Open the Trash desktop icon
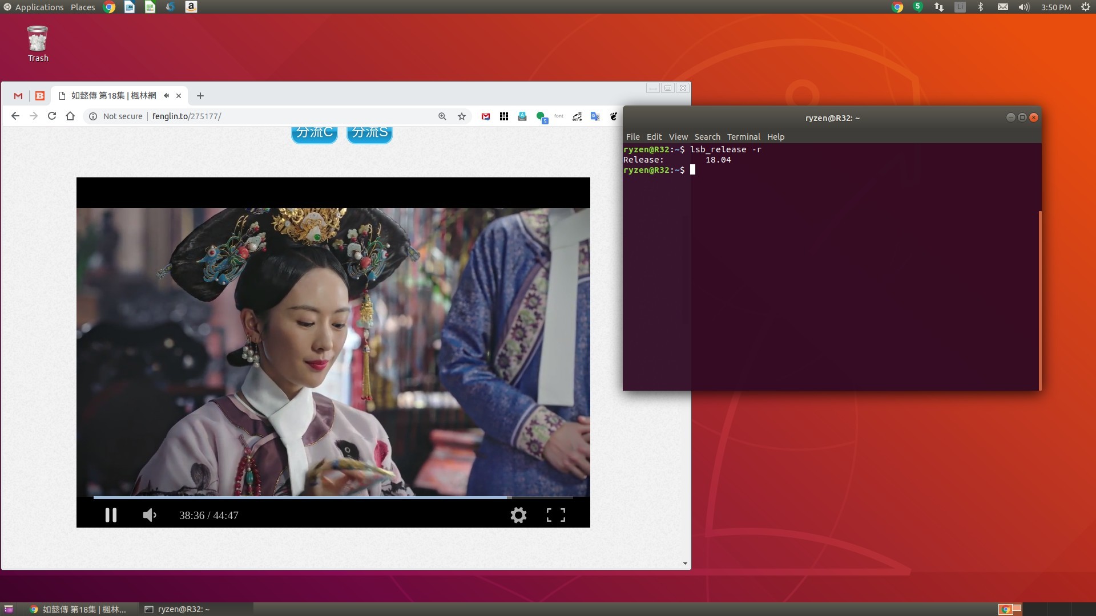Screen dimensions: 1096x616 pos(38,43)
